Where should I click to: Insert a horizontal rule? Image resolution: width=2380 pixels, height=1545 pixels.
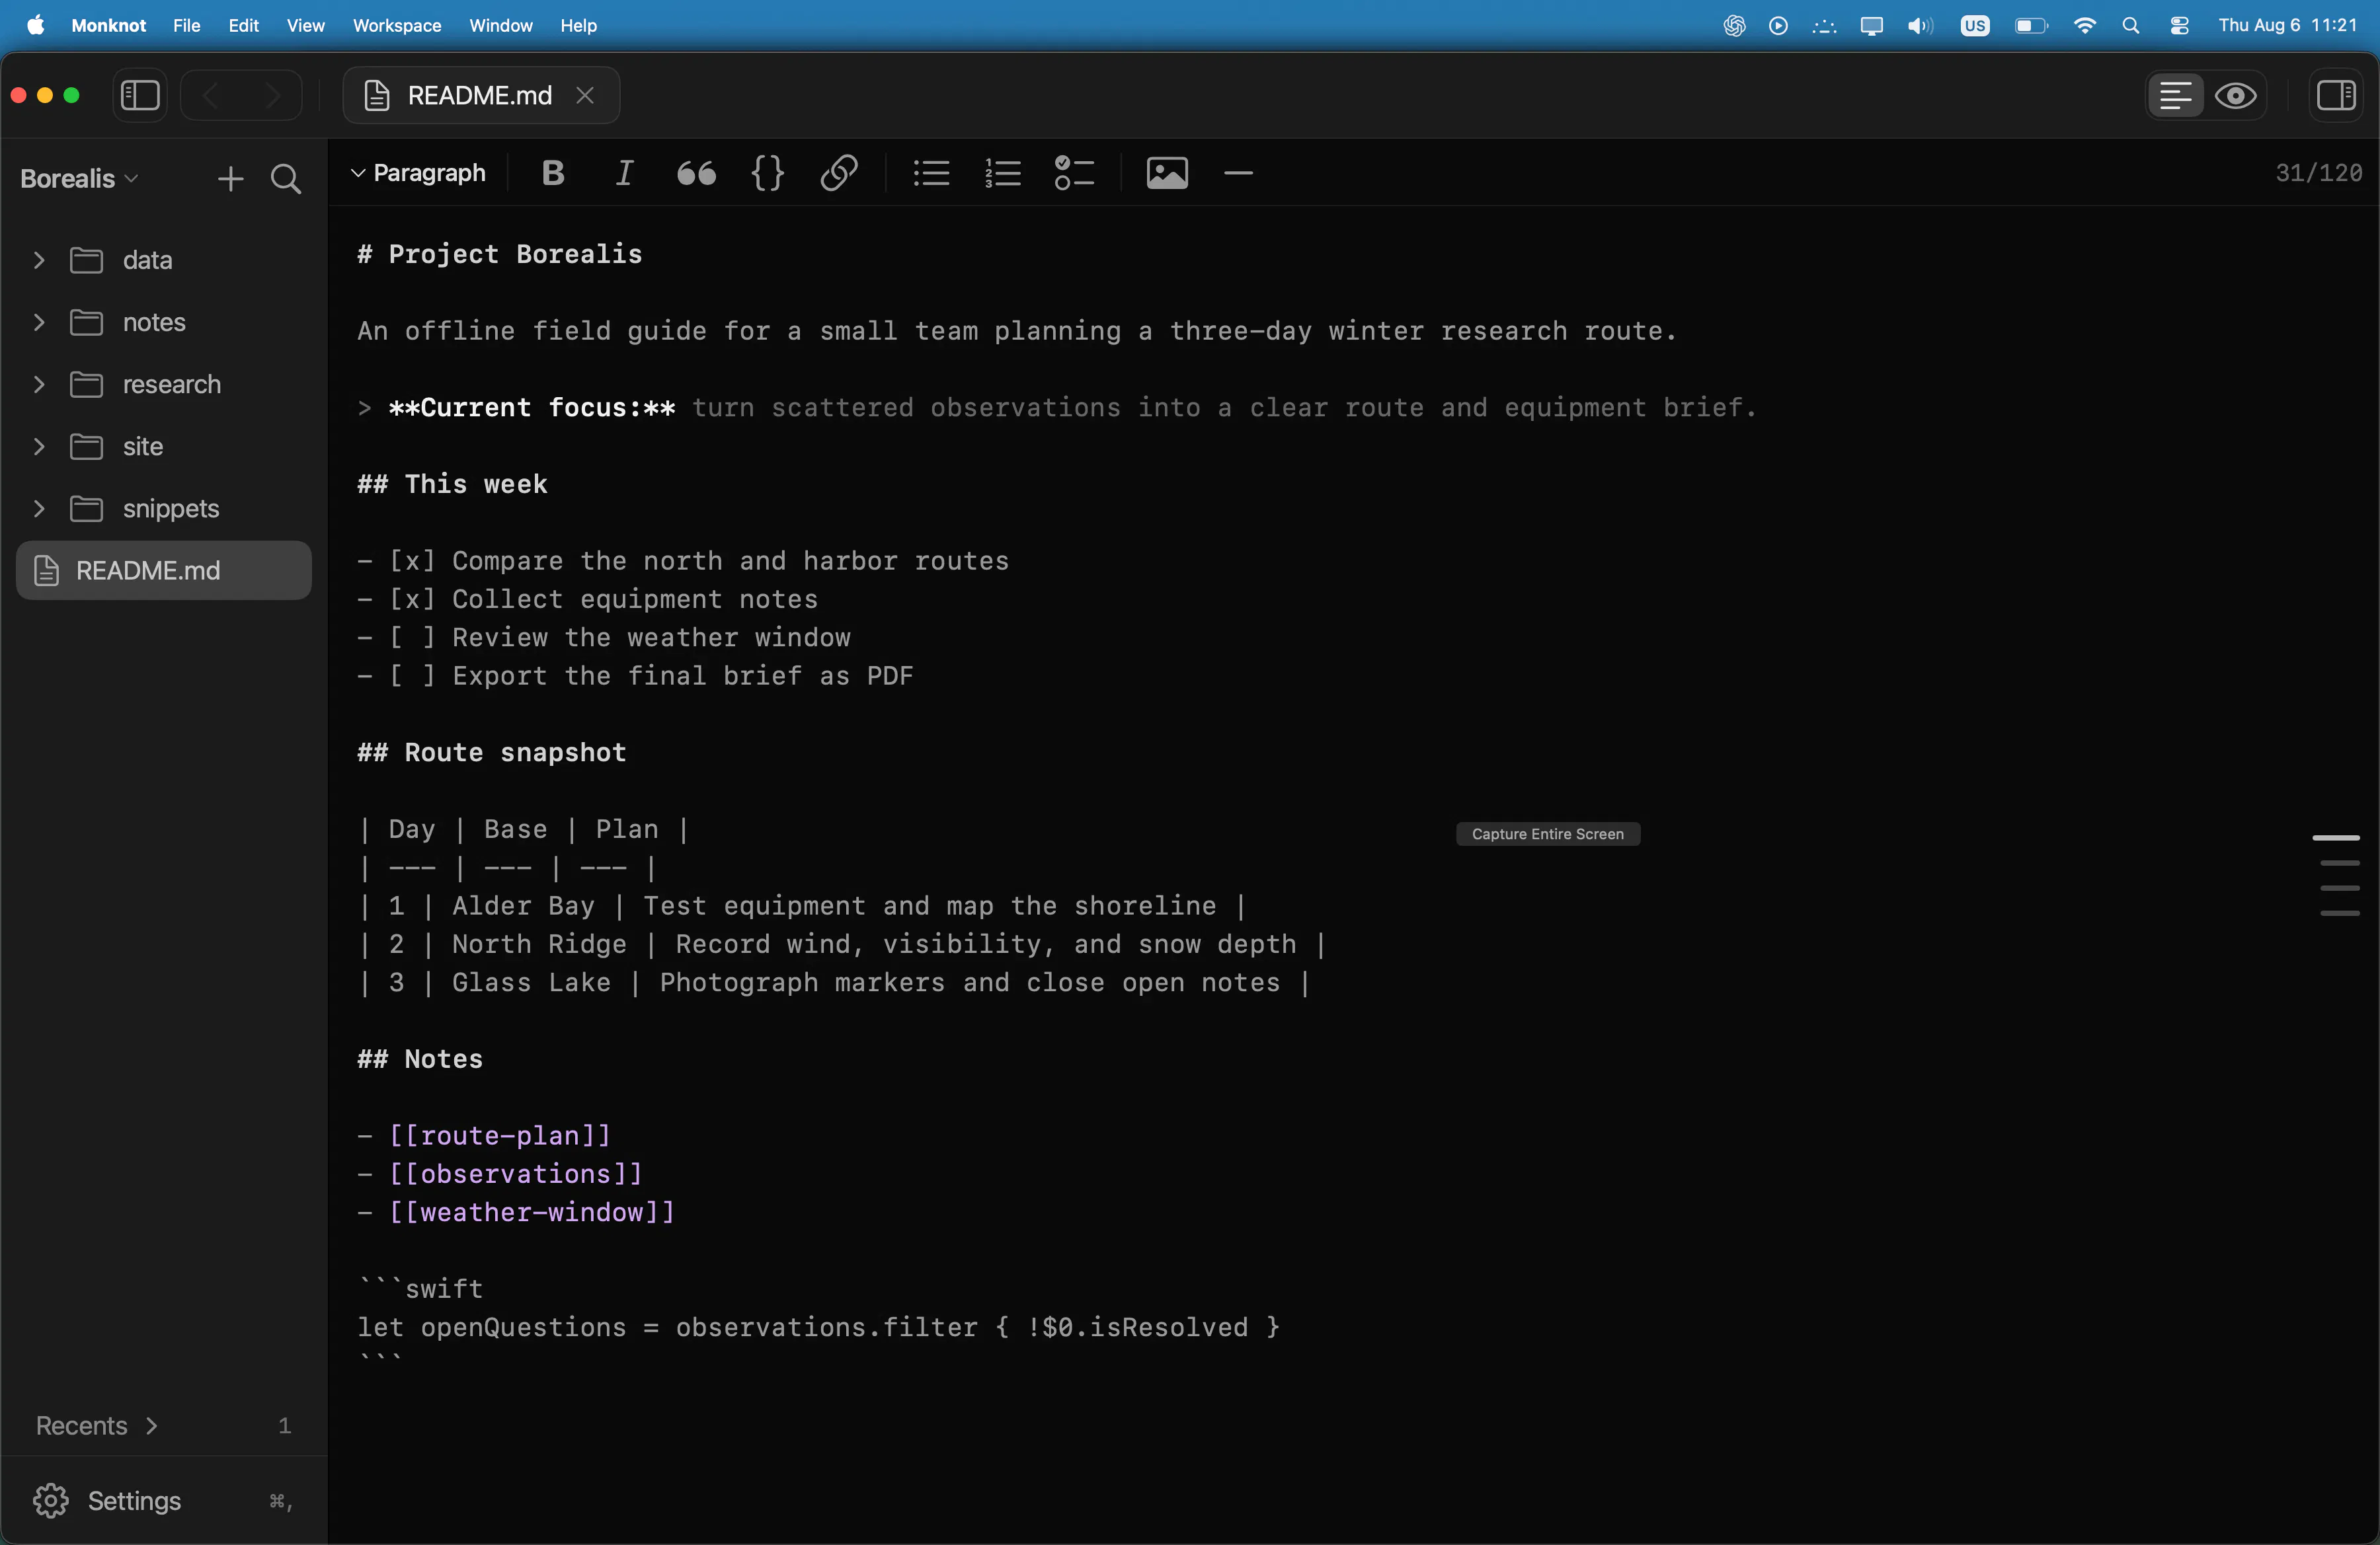(1238, 174)
